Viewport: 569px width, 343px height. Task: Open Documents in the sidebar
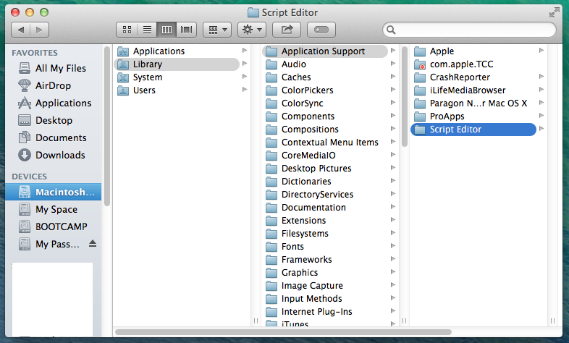point(53,137)
